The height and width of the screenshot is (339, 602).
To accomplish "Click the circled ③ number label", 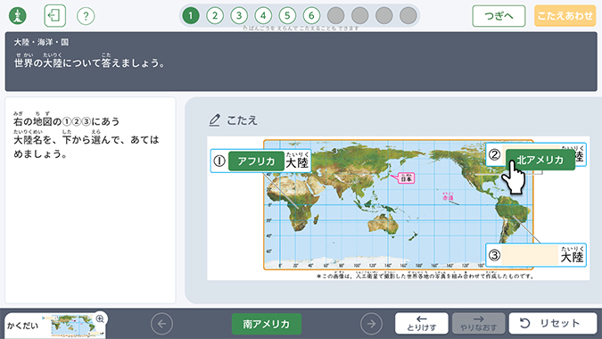I will point(494,255).
